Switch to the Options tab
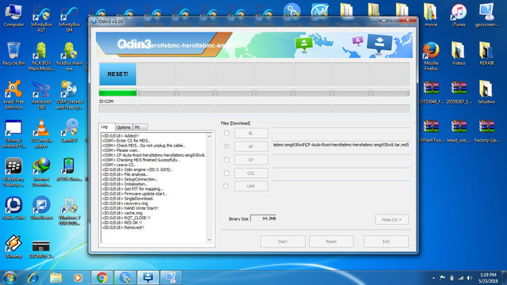507x285 pixels. coord(124,127)
